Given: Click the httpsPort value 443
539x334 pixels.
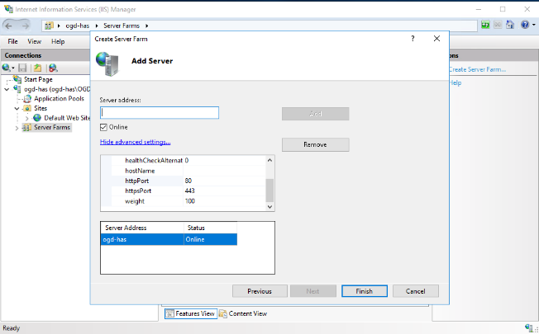Looking at the screenshot, I should point(225,191).
